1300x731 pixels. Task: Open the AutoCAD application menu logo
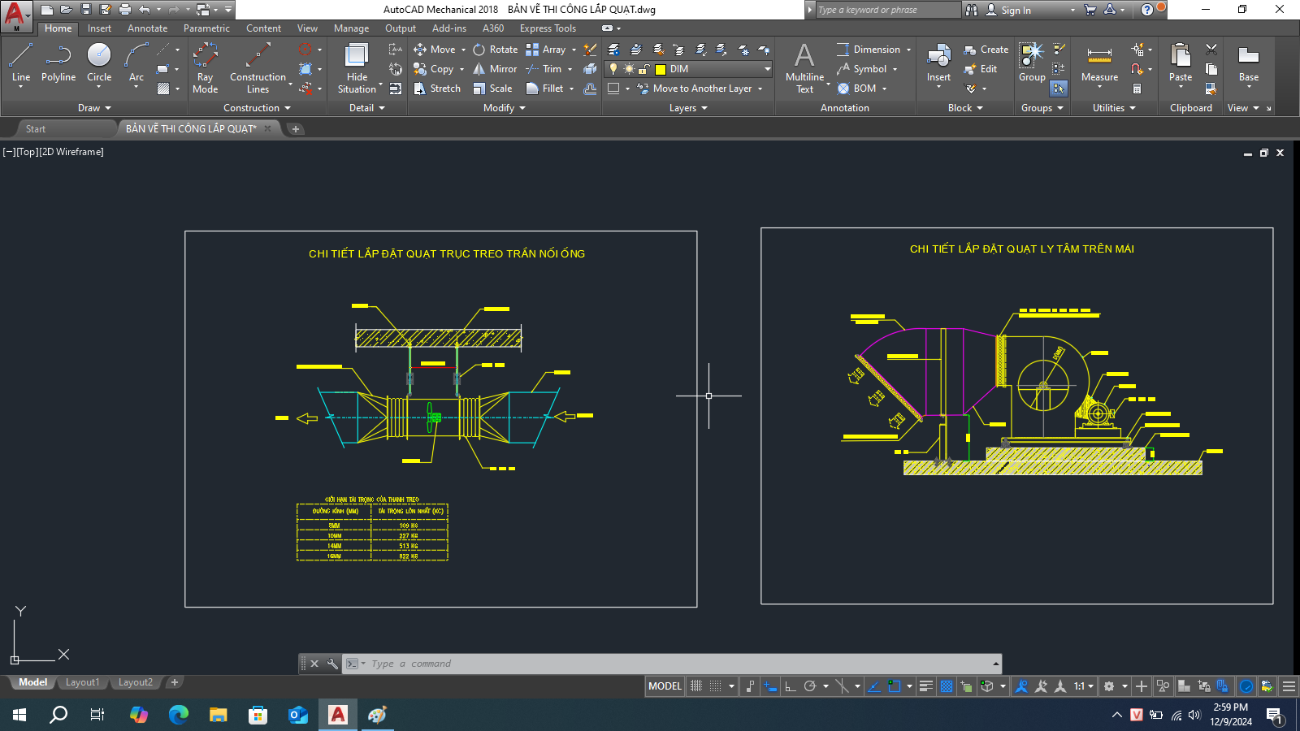(16, 16)
